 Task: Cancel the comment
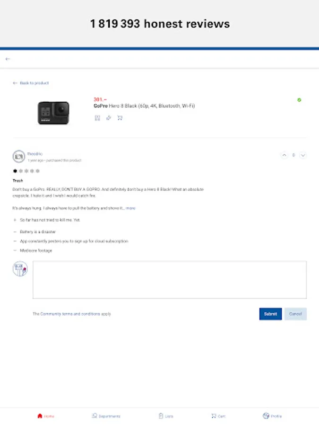(295, 314)
